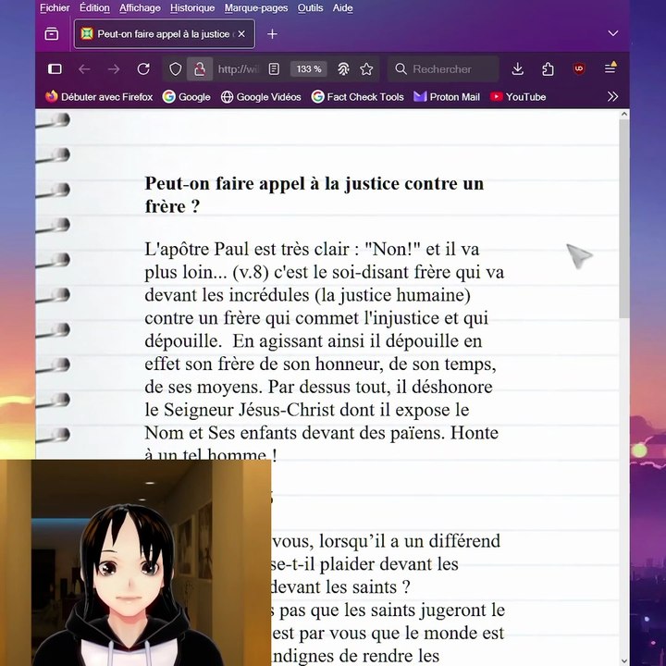Click the vertical scrollbar thumb
The image size is (666, 666).
(624, 218)
